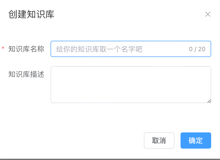This screenshot has width=220, height=160.
Task: Click the 定 character in 确定 button
Action: [199, 141]
